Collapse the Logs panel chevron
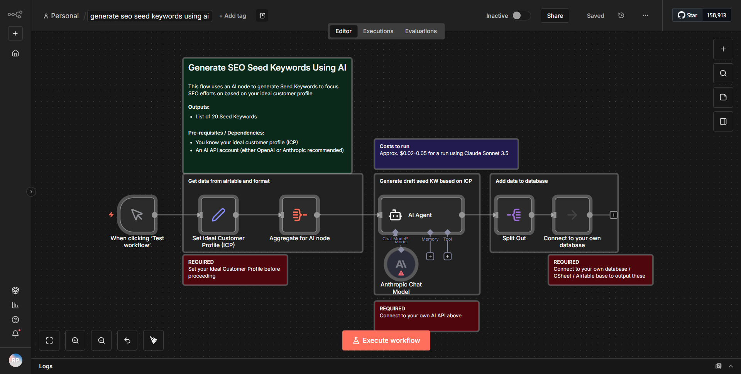 (731, 366)
